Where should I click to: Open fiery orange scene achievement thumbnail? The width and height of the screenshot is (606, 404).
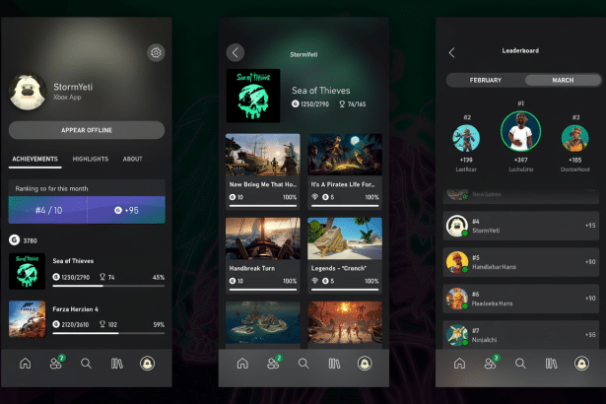tap(345, 323)
